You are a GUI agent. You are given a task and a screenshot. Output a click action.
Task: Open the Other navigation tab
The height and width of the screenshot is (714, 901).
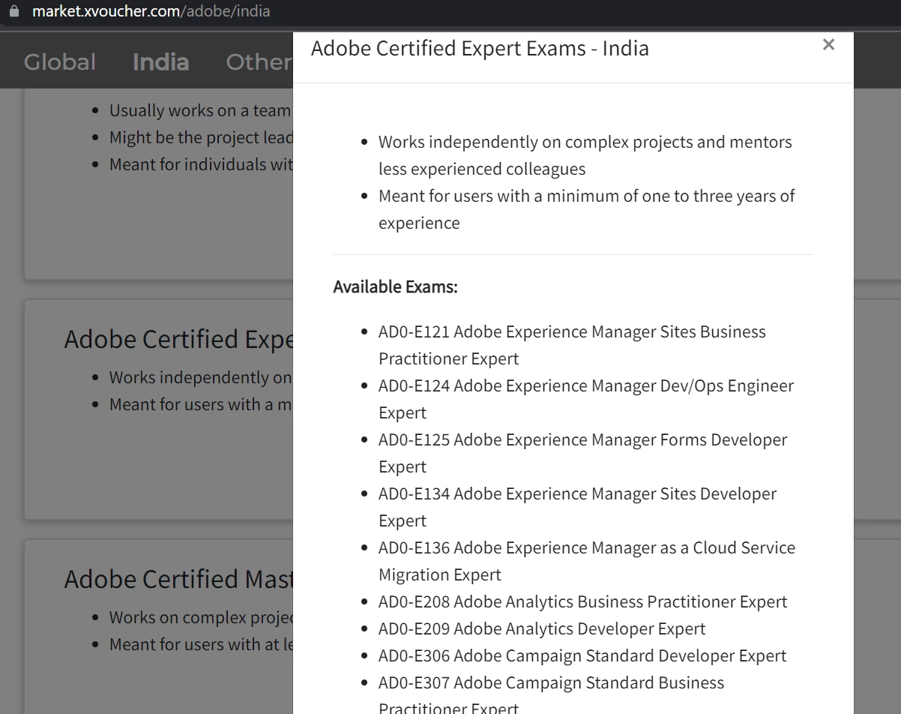[259, 61]
